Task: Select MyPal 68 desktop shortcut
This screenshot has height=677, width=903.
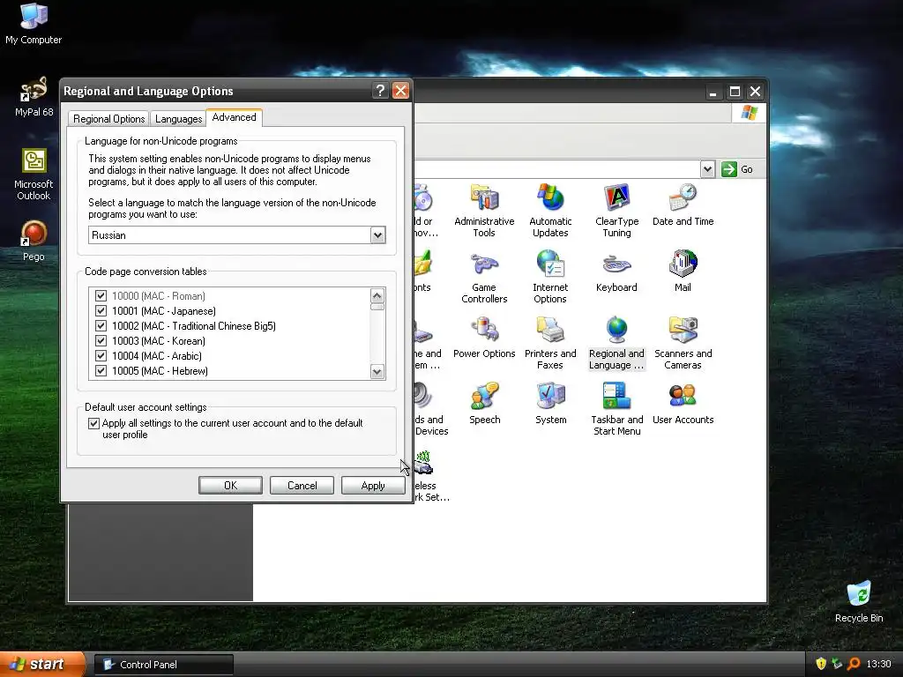Action: [34, 97]
